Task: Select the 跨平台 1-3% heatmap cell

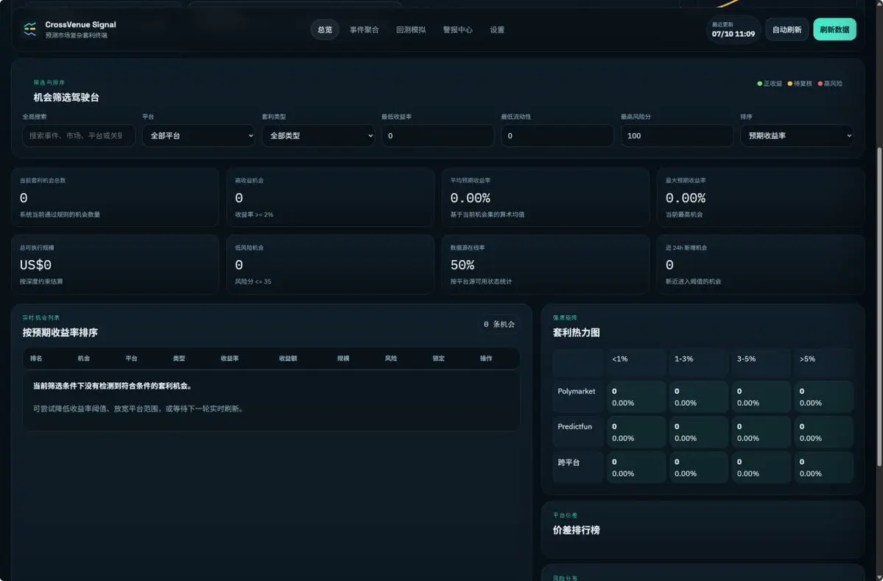Action: (699, 468)
